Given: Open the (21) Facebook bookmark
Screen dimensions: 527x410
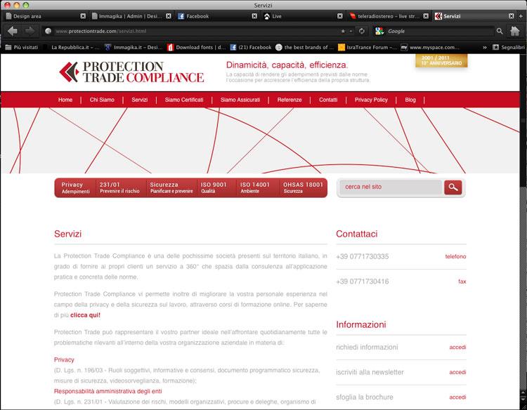Looking at the screenshot, I should click(x=251, y=47).
